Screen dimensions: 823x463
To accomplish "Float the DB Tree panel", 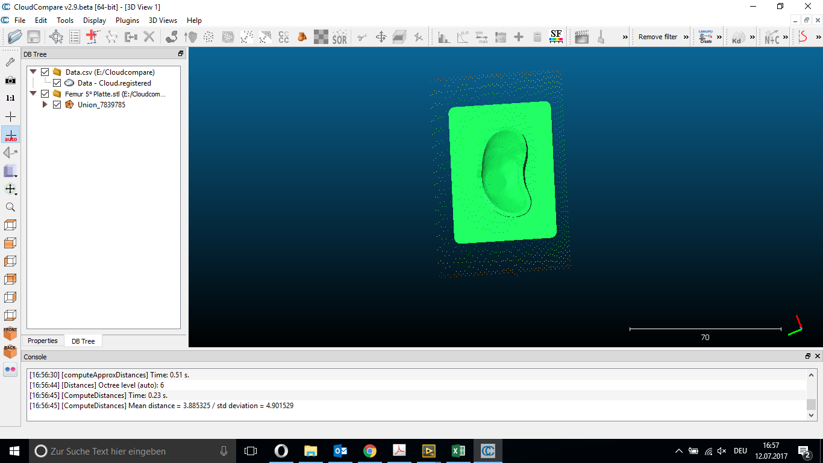I will [x=181, y=54].
